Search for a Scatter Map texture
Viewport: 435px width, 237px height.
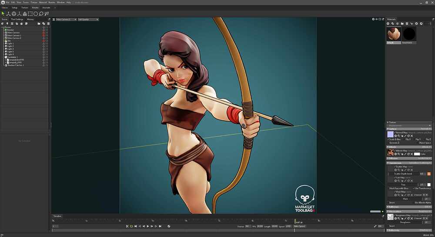[x=398, y=170]
